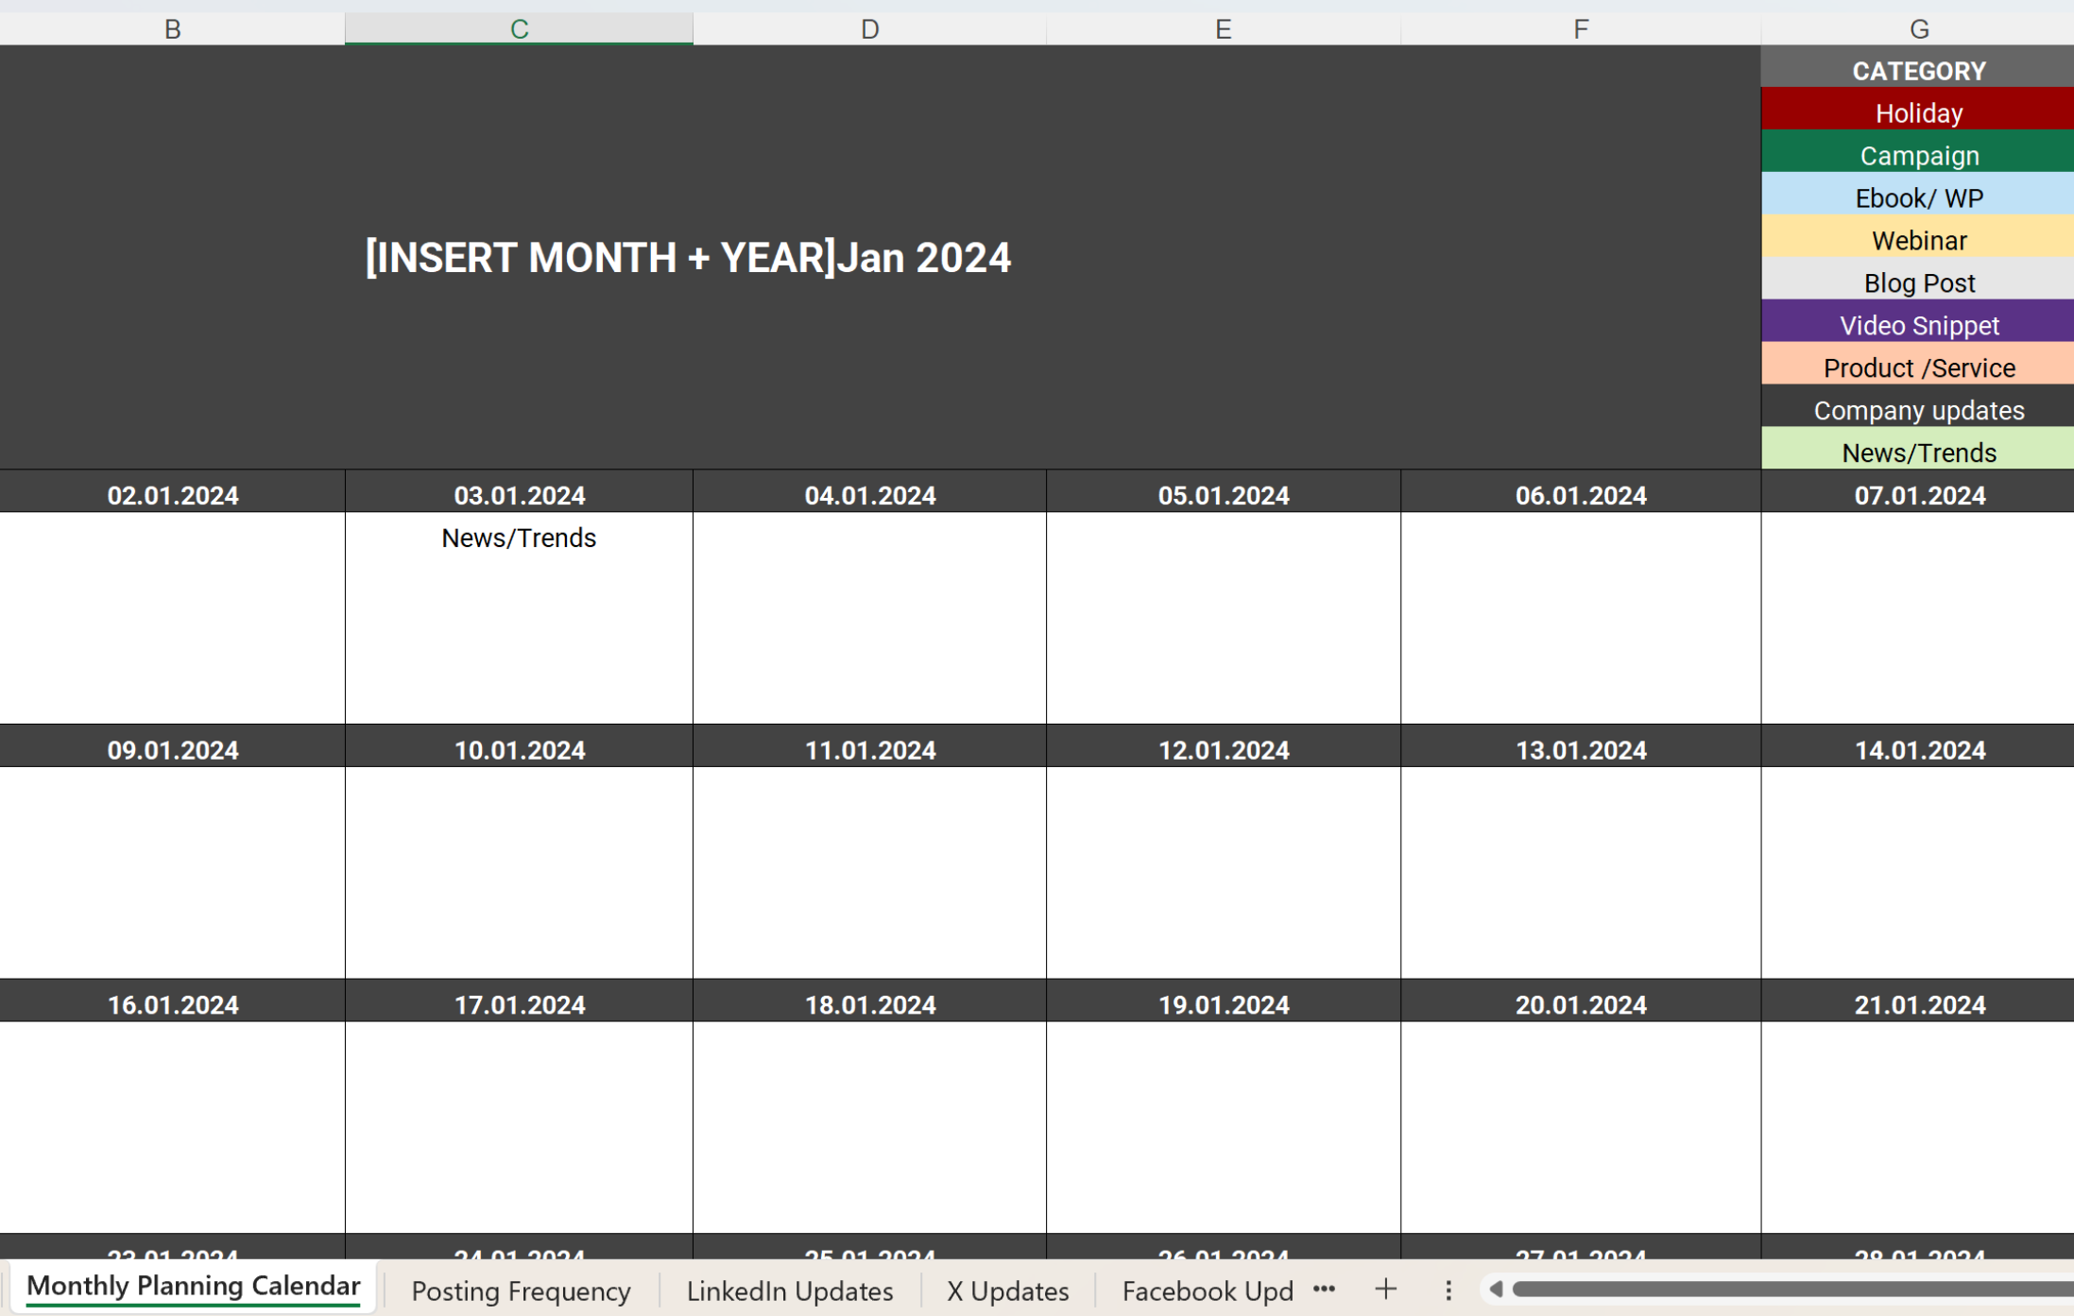
Task: Select the News/Trends entry under 03.01.2024
Action: pos(519,538)
